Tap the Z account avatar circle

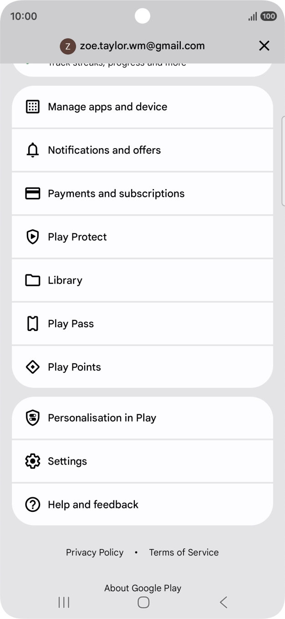68,46
